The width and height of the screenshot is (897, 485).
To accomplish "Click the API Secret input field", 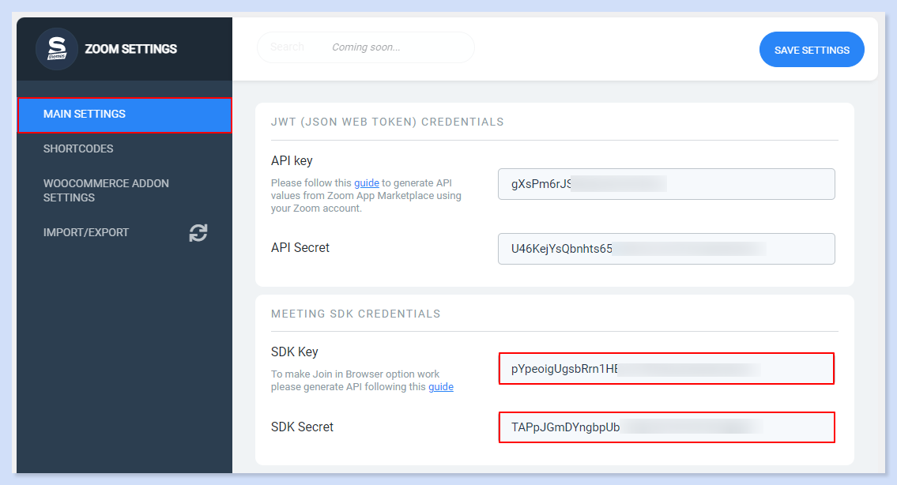I will tap(666, 249).
